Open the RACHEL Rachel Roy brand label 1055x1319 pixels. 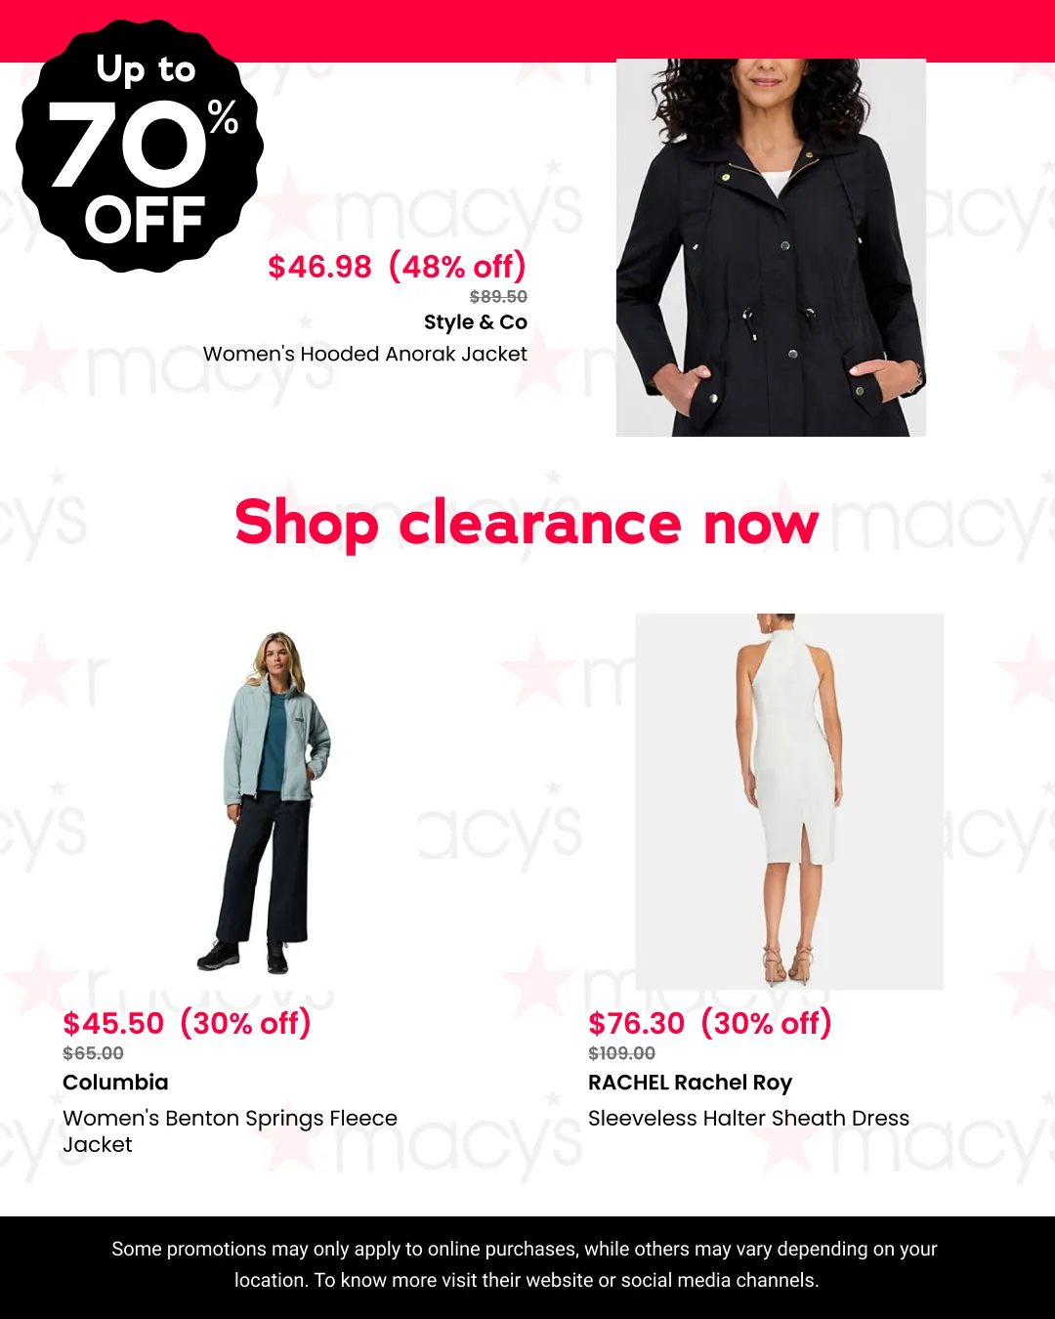point(690,1083)
